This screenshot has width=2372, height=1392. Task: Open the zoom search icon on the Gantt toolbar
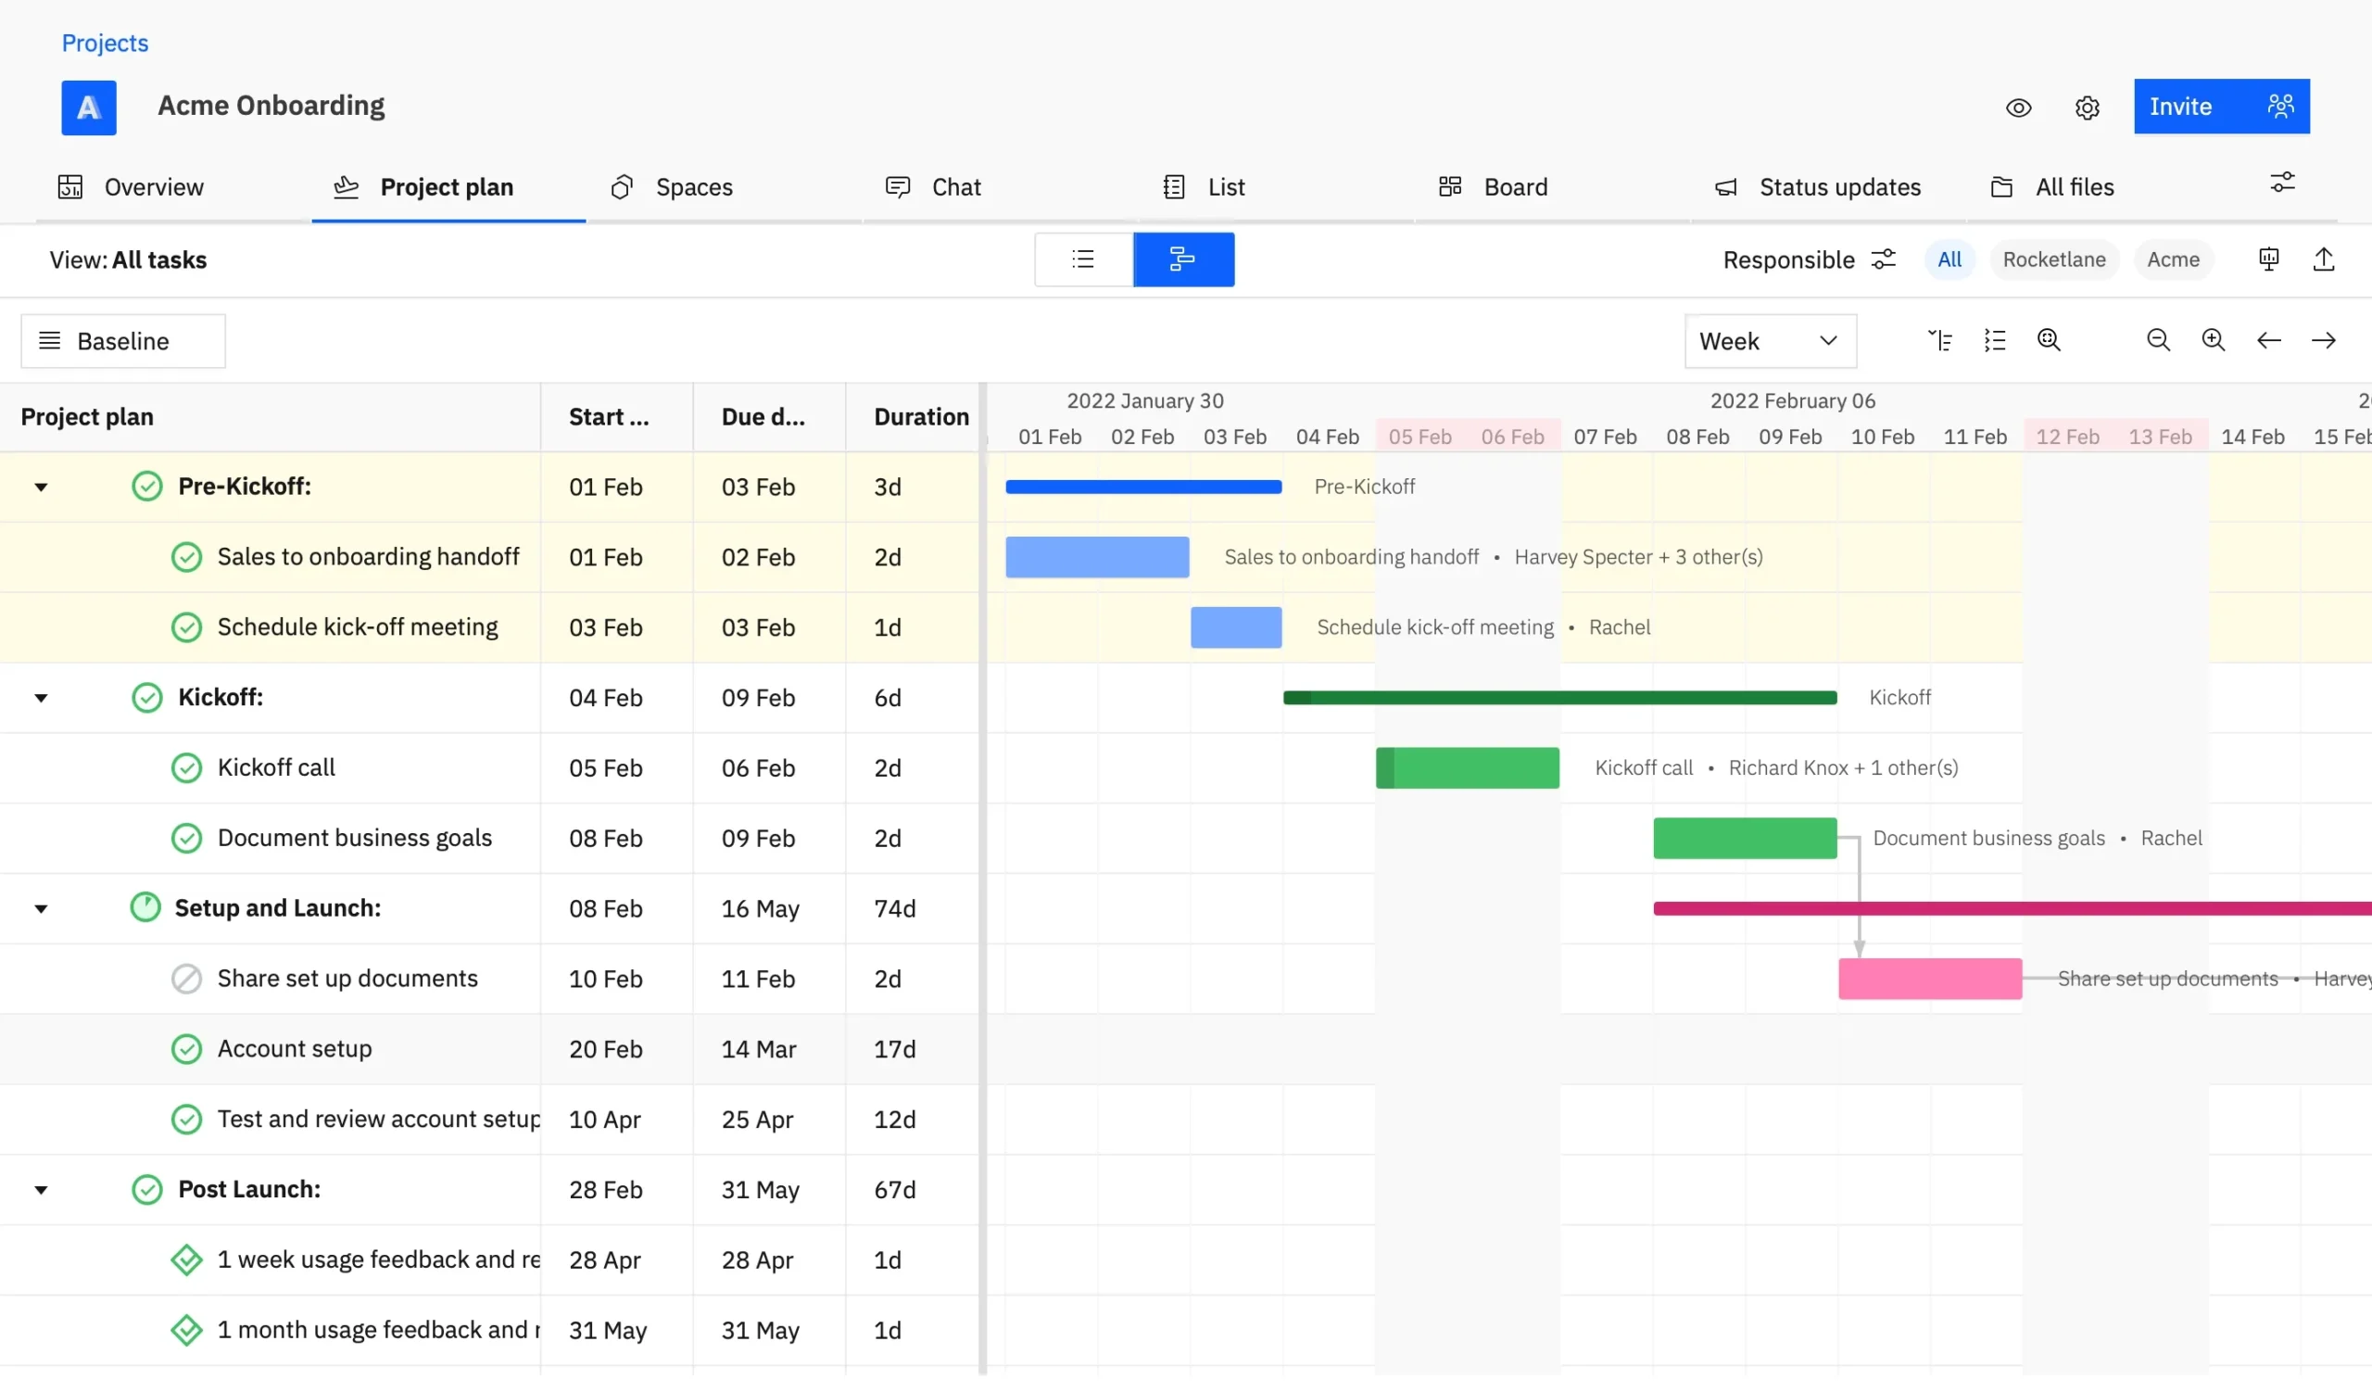click(x=2050, y=341)
